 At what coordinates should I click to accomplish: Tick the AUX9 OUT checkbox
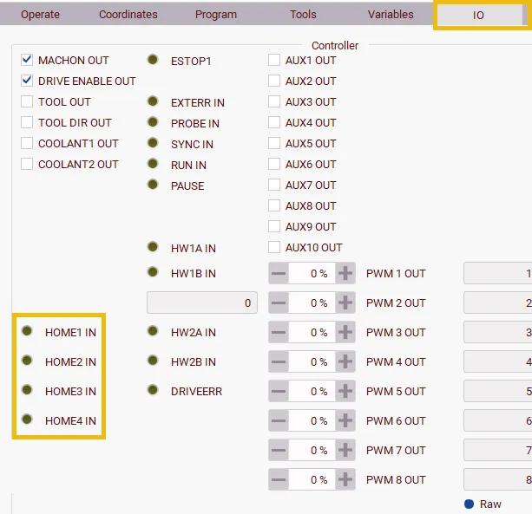273,226
